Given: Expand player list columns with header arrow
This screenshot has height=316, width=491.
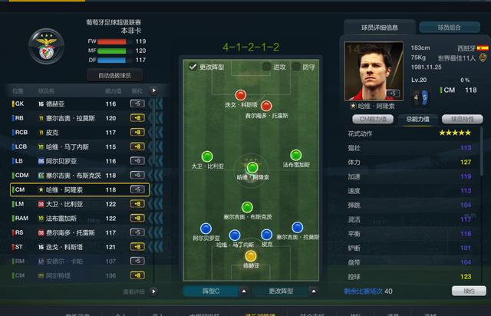Looking at the screenshot, I should (153, 91).
